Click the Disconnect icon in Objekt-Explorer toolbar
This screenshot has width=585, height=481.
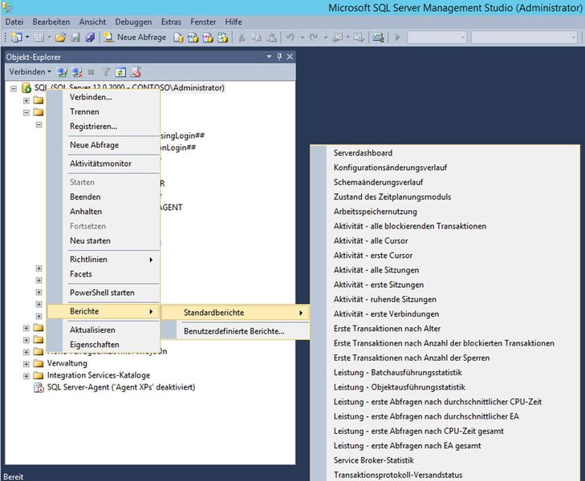pyautogui.click(x=77, y=72)
